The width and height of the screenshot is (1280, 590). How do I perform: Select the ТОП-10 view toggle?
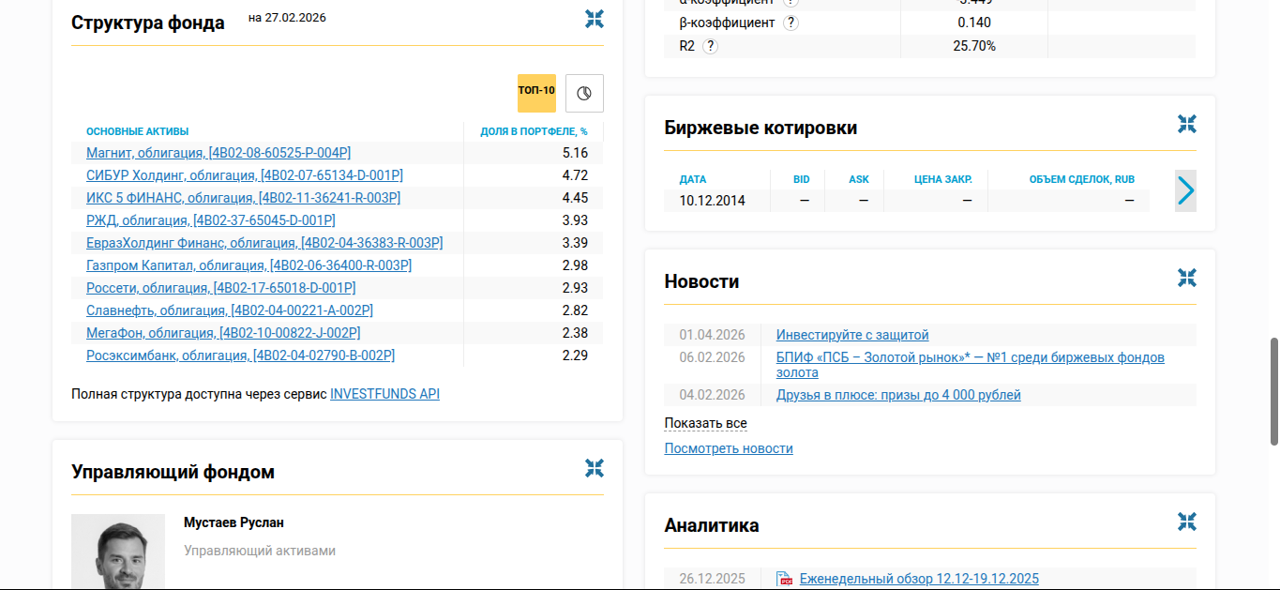pos(536,93)
